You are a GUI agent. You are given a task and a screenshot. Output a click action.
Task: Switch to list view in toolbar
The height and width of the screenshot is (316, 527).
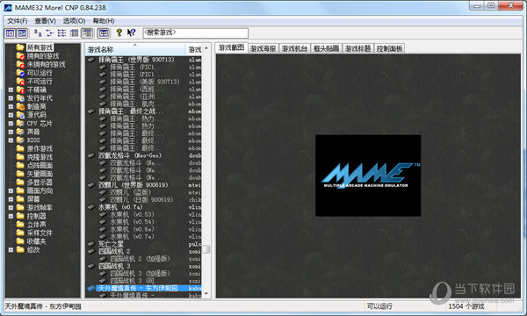(61, 32)
